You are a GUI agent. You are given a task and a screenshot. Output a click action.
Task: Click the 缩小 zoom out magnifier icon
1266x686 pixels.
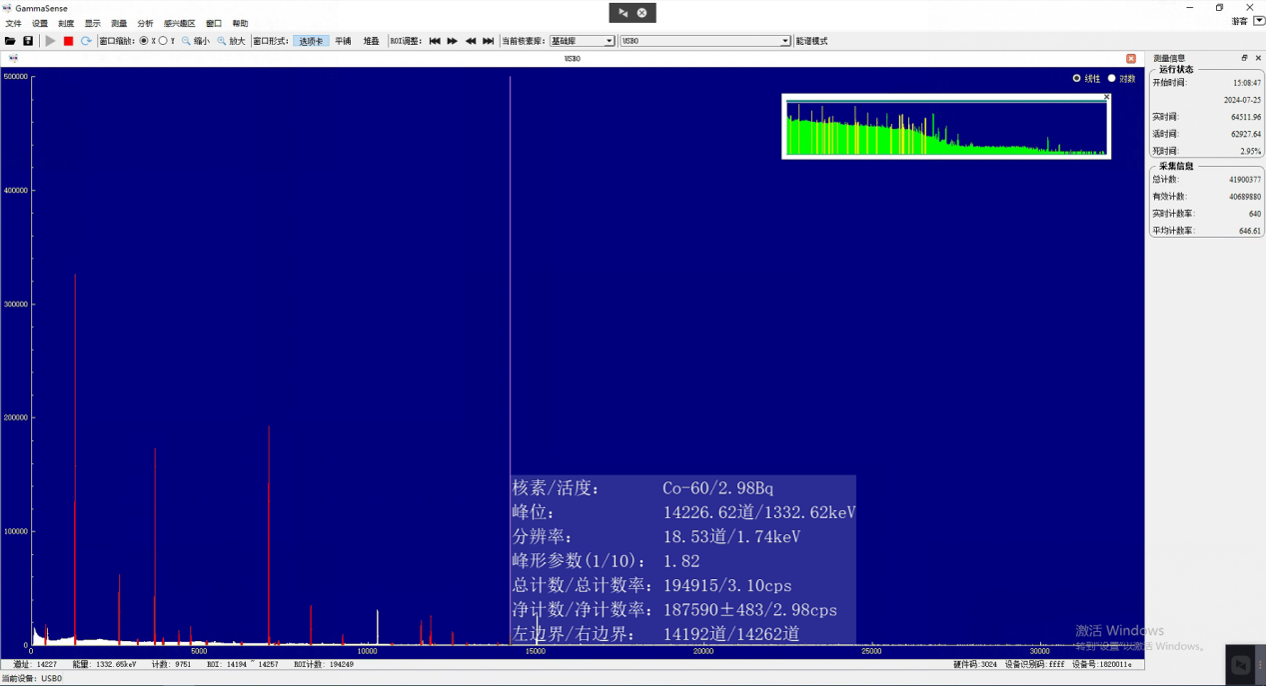pos(186,41)
